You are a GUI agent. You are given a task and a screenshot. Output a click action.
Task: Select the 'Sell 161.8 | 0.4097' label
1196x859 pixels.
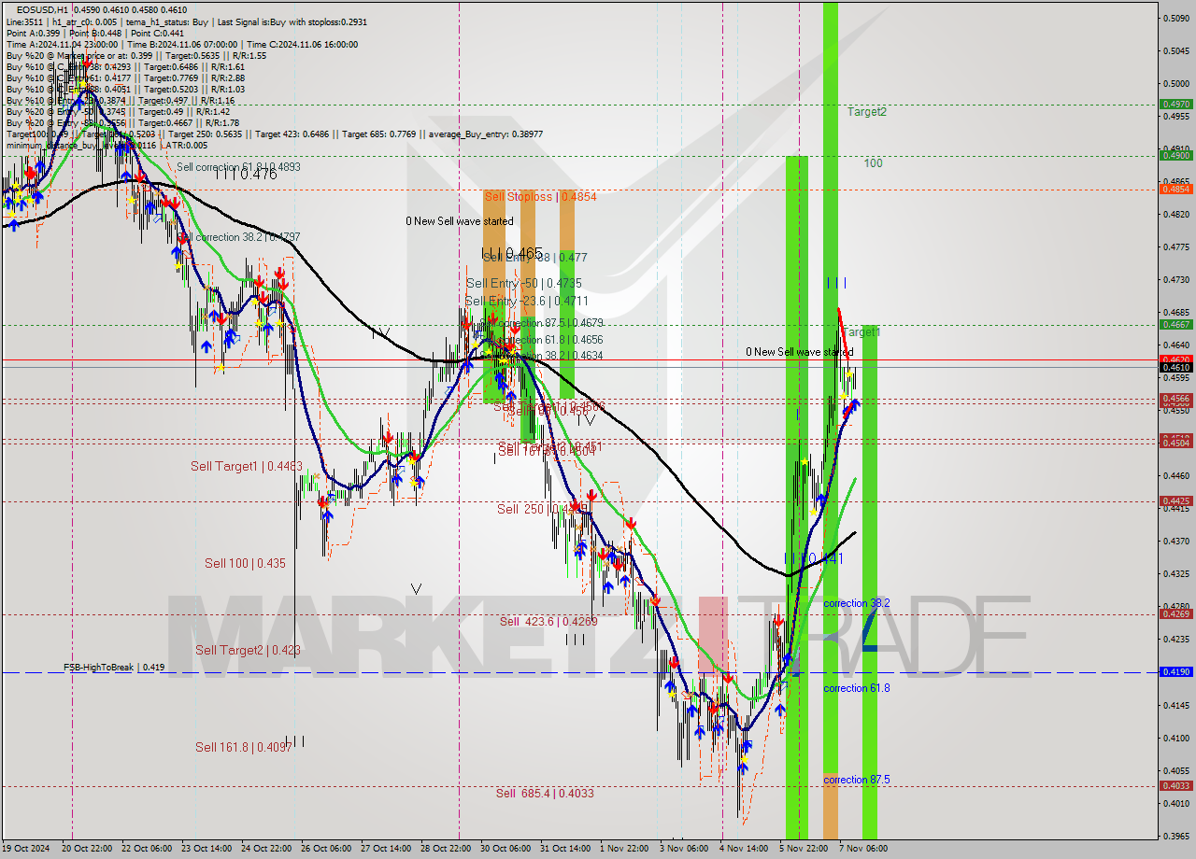243,747
